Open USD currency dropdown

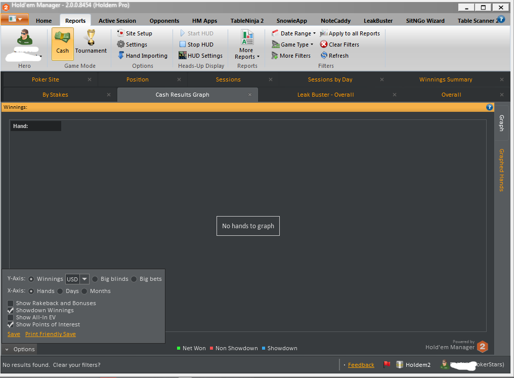pyautogui.click(x=84, y=279)
